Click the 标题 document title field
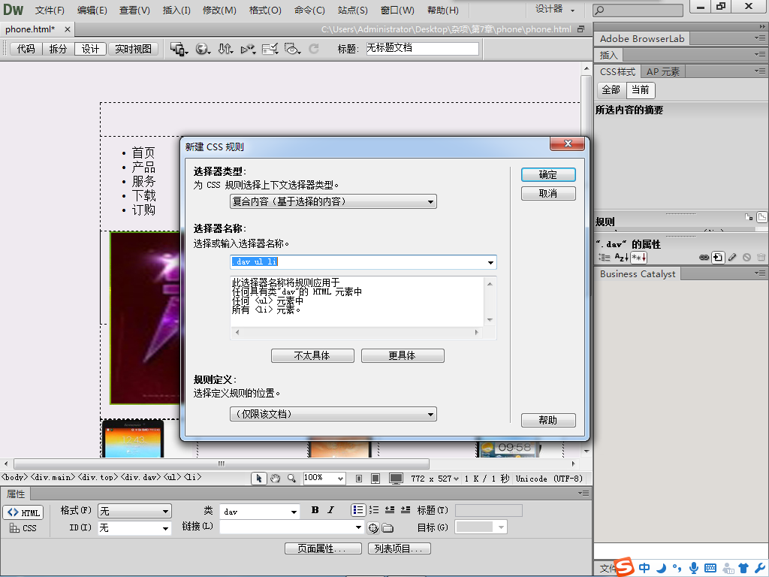 [422, 48]
